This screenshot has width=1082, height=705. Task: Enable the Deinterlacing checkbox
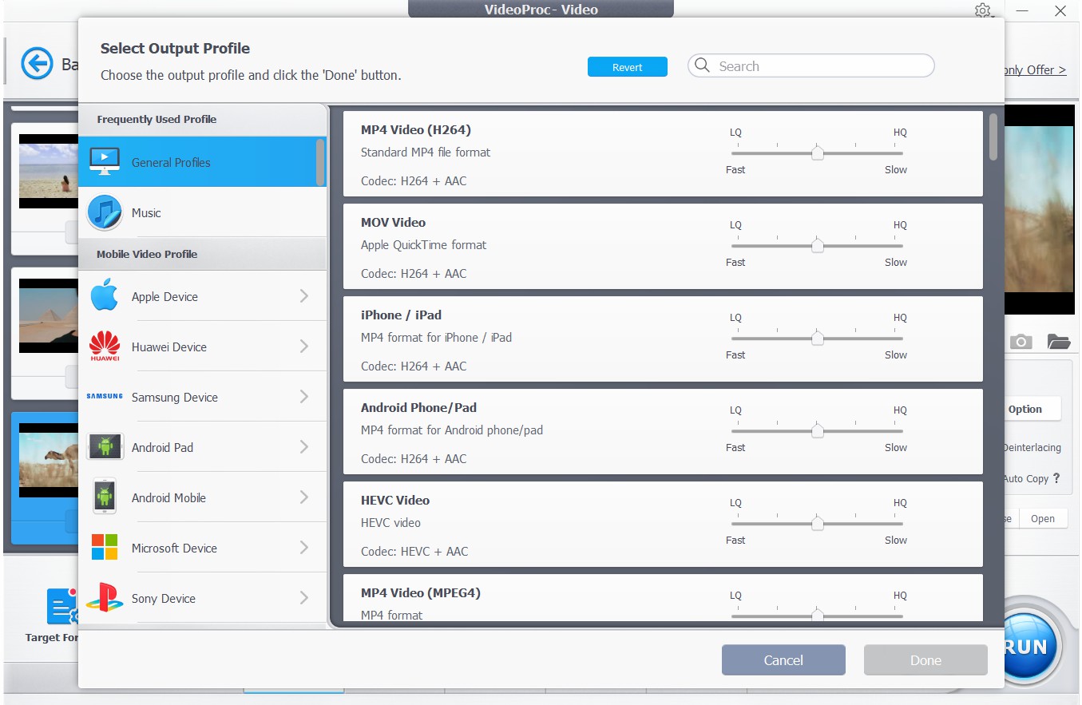click(1030, 447)
